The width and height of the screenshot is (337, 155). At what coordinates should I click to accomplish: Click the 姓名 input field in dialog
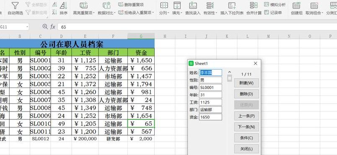210,72
